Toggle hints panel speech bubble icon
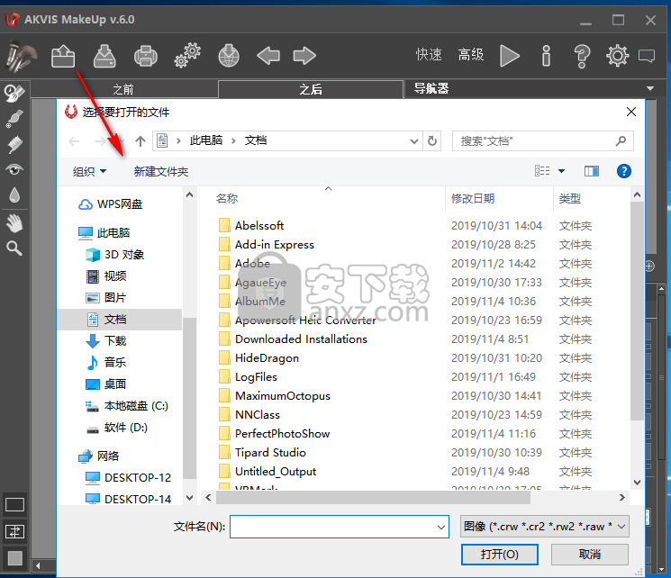 coord(647,56)
